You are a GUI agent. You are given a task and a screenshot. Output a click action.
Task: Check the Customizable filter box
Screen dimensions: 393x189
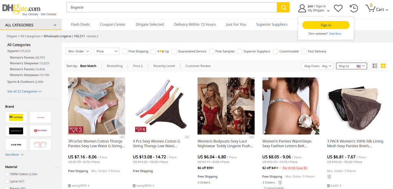tap(276, 51)
